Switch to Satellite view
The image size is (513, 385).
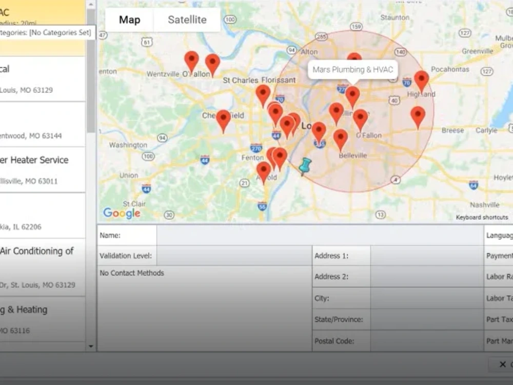point(186,20)
